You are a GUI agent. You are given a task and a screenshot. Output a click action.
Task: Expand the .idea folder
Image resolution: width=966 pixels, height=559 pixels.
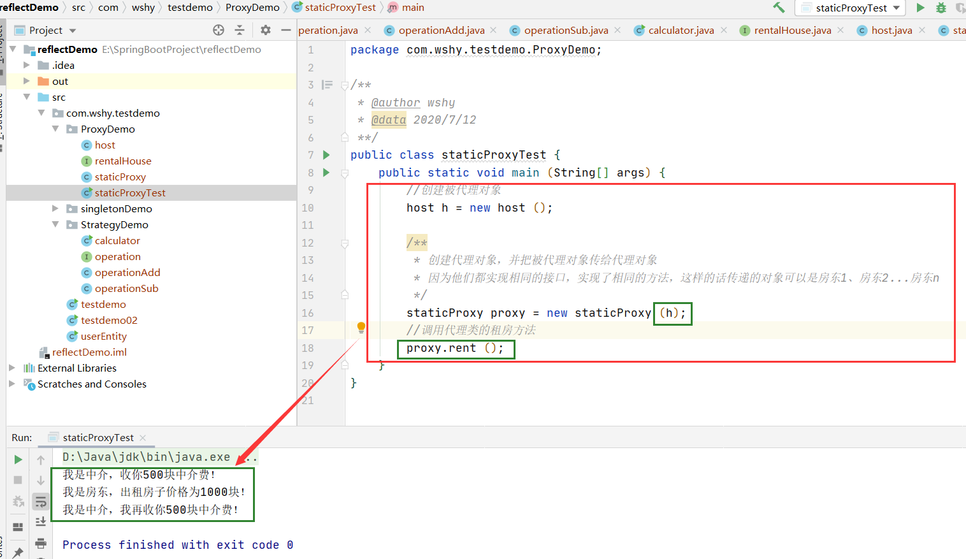click(x=27, y=65)
